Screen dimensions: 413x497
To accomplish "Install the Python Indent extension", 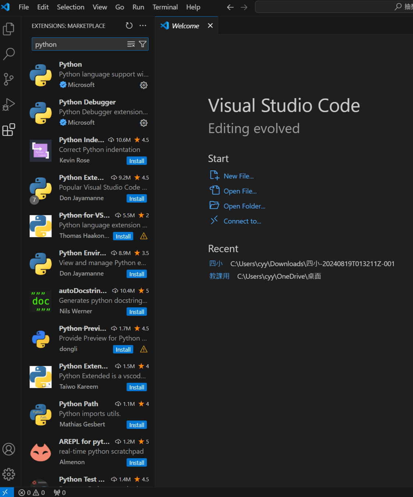I will [137, 161].
